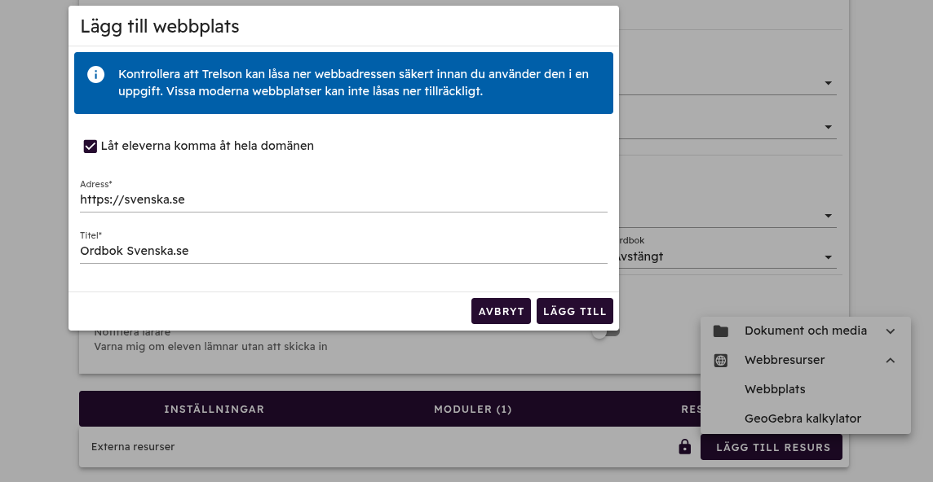Click the Externa resurser row label
The height and width of the screenshot is (482, 933).
(x=133, y=447)
